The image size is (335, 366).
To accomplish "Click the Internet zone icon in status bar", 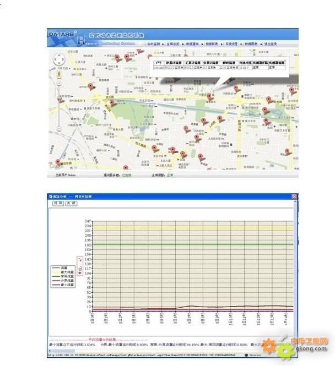I will (246, 355).
